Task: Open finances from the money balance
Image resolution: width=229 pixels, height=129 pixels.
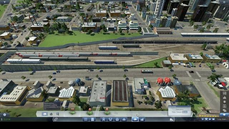Action: pyautogui.click(x=6, y=119)
